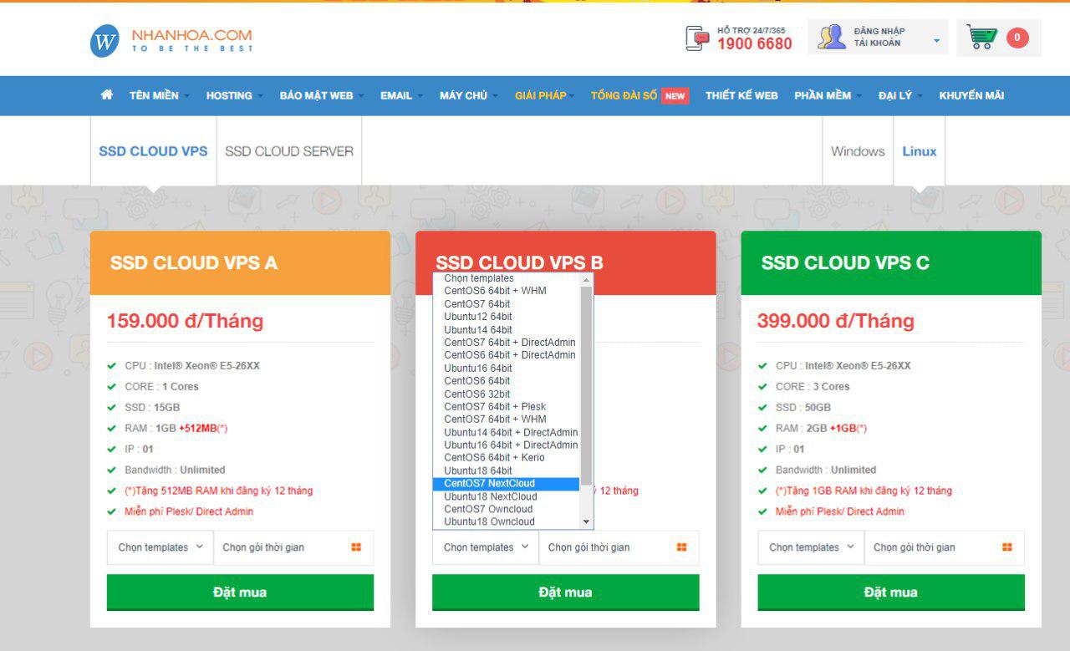
Task: Select Ubuntu16 64bit + DirectAdmin template
Action: pos(506,445)
